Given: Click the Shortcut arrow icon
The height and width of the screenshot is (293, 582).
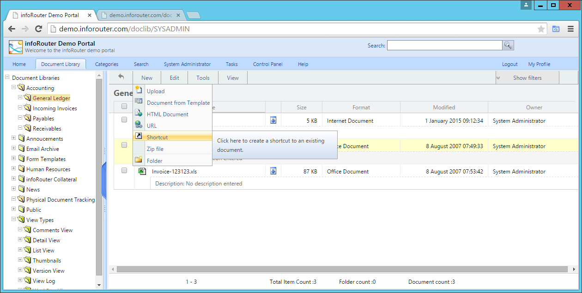Looking at the screenshot, I should (x=139, y=136).
